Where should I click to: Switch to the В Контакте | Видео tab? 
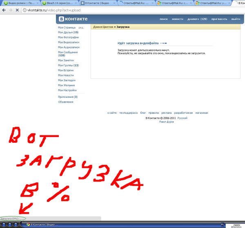97,3
